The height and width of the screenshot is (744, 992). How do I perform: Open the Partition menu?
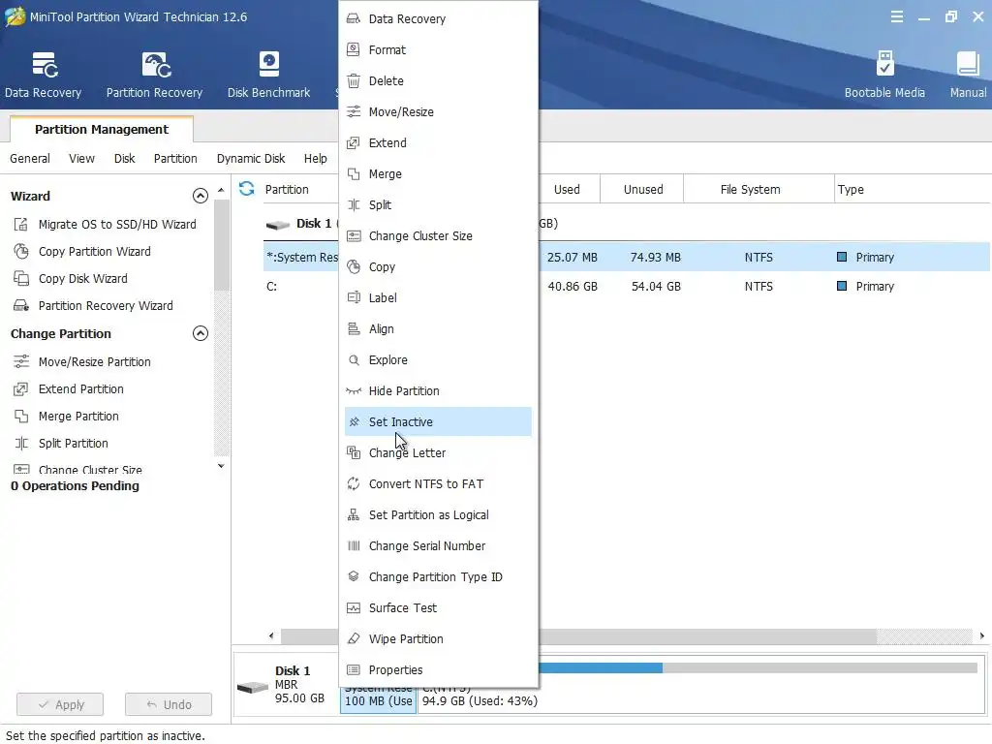tap(175, 158)
